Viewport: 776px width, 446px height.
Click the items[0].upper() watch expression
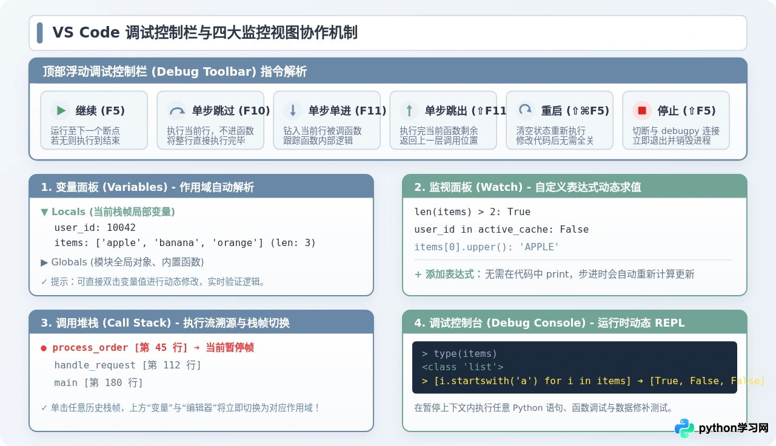(x=487, y=247)
